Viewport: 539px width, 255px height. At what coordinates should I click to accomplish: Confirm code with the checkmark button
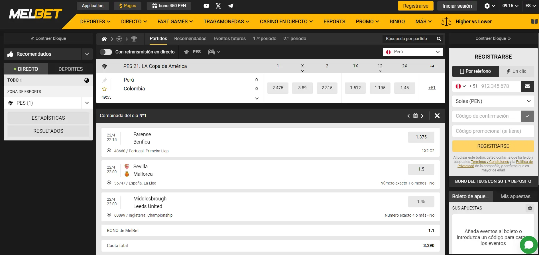point(527,116)
